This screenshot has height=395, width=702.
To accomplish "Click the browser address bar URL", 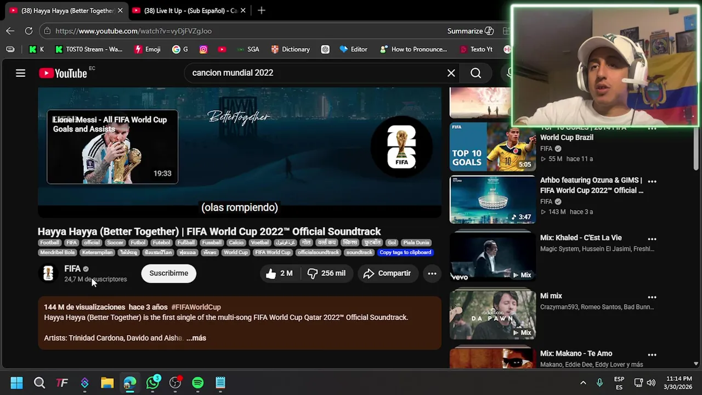I will 133,31.
